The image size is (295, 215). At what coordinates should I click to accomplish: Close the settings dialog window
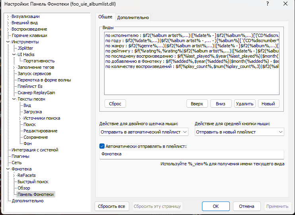pyautogui.click(x=285, y=4)
